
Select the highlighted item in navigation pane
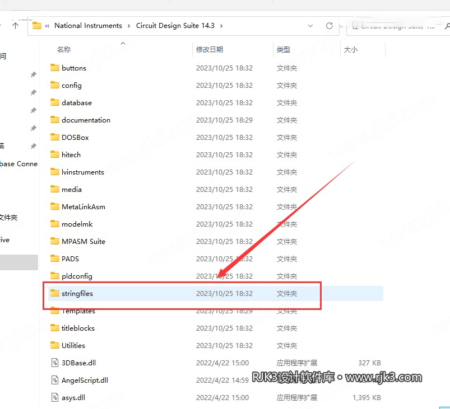coord(19,262)
